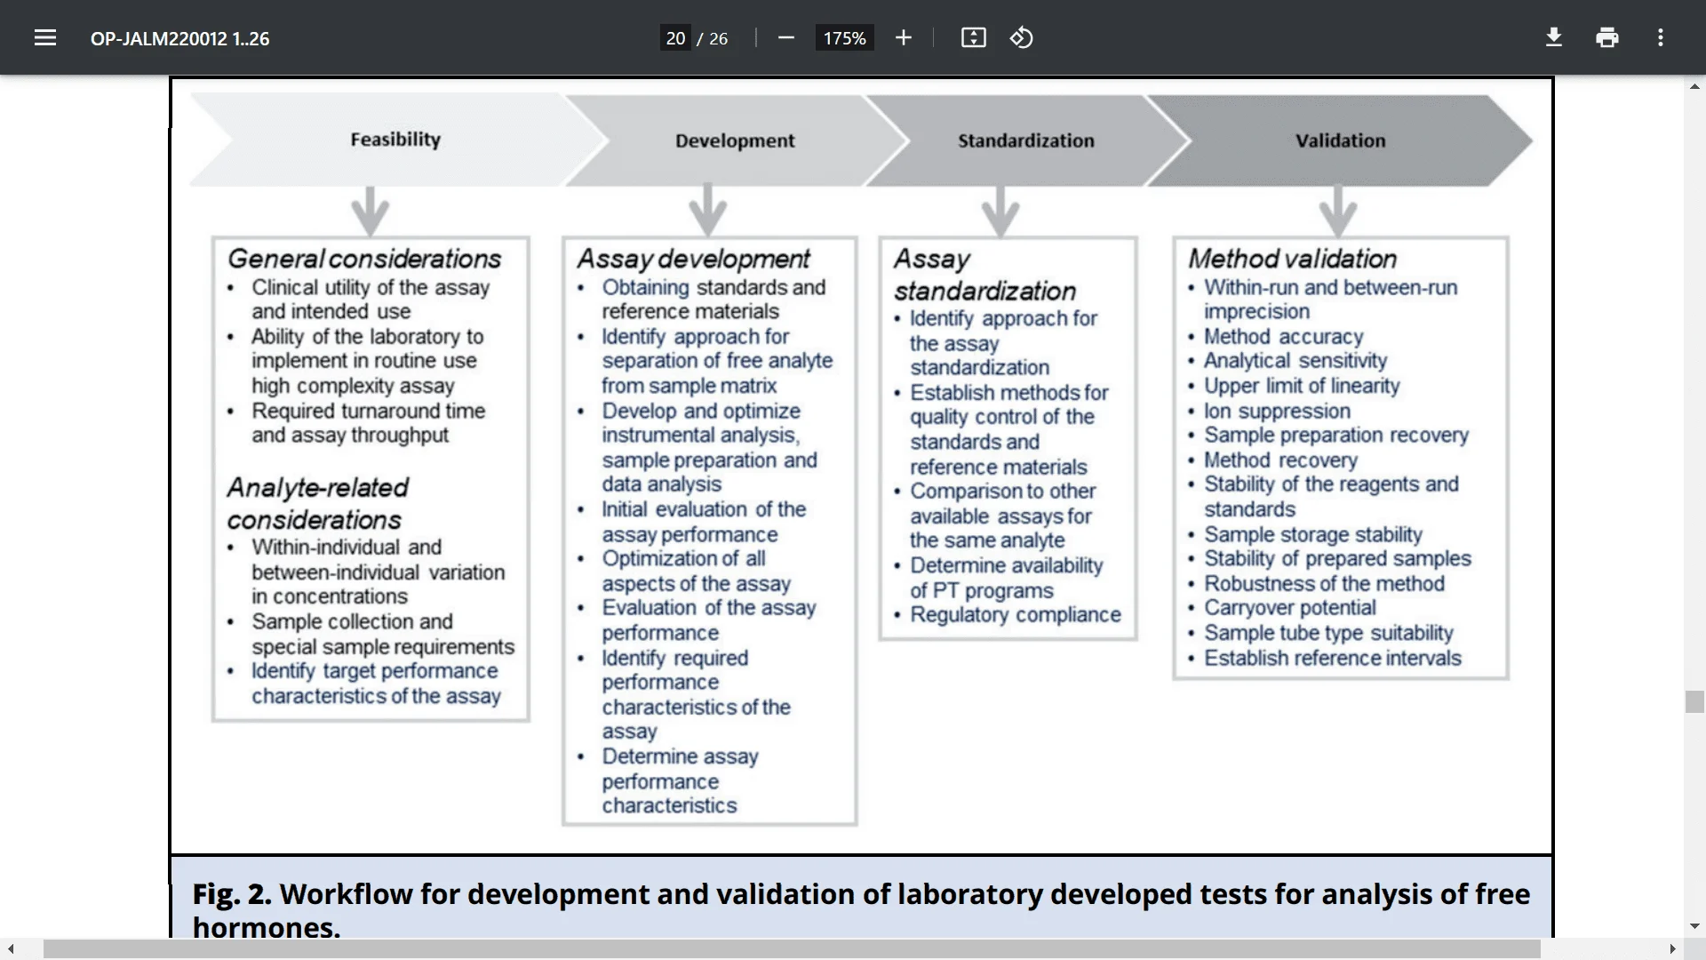Screen dimensions: 1706x960
Task: Click the Development stage label
Action: pos(735,140)
